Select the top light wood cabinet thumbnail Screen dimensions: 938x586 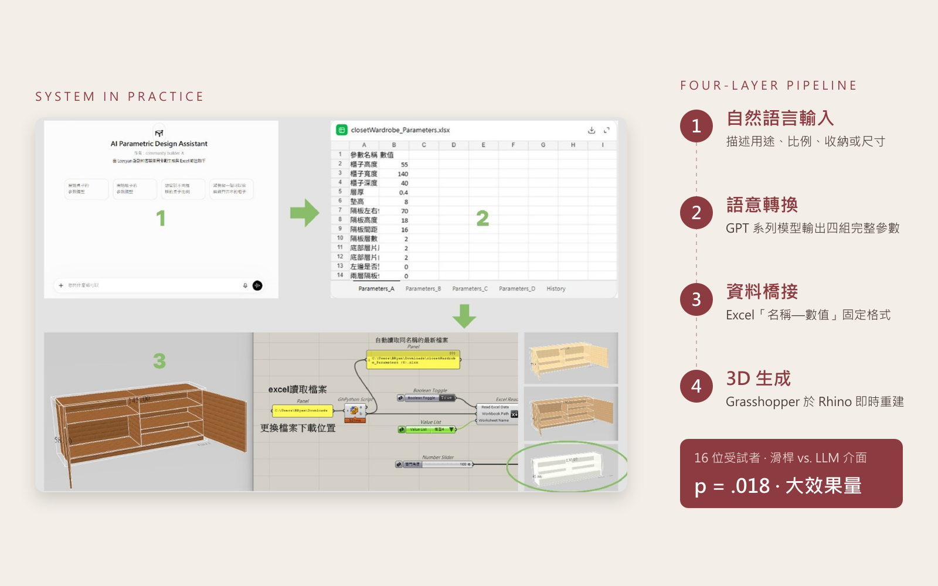pyautogui.click(x=571, y=358)
